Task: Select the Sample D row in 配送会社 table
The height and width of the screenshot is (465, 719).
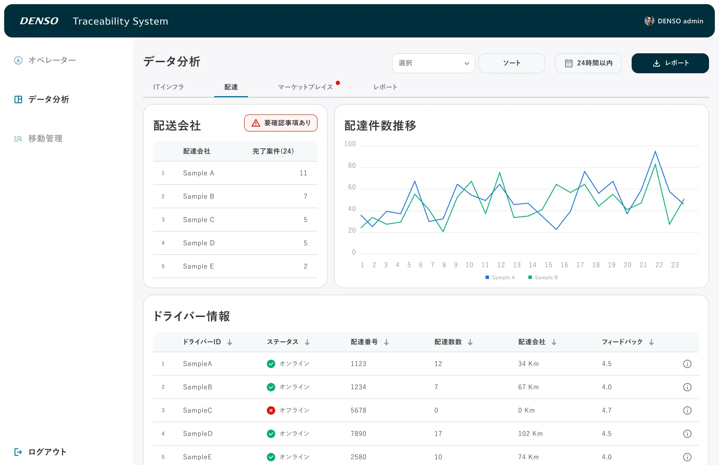Action: click(x=235, y=243)
